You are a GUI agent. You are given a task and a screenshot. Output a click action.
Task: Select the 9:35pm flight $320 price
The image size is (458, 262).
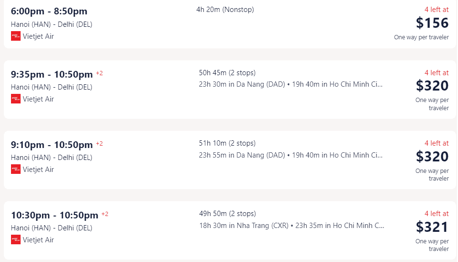pos(432,86)
